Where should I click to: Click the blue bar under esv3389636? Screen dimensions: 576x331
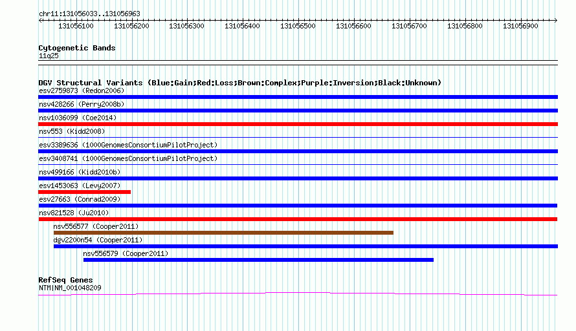[x=298, y=151]
